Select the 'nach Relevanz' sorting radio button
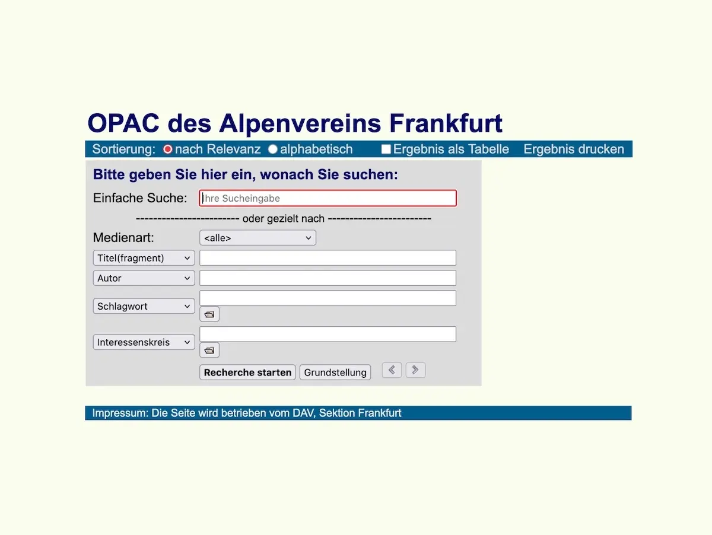The width and height of the screenshot is (712, 535). pos(167,149)
